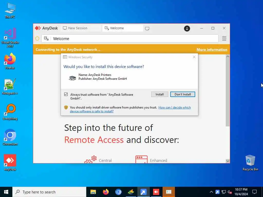The image size is (263, 197).
Task: Click the AnyDesk vertical scrollbar thumb
Action: tap(228, 92)
